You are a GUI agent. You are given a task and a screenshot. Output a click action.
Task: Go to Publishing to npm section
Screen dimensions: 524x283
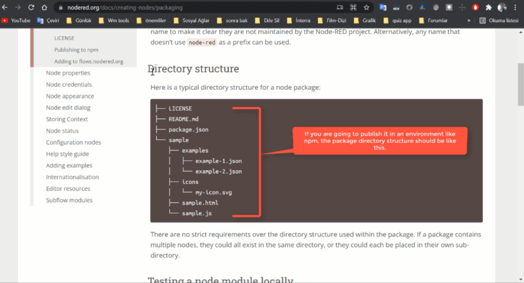76,50
